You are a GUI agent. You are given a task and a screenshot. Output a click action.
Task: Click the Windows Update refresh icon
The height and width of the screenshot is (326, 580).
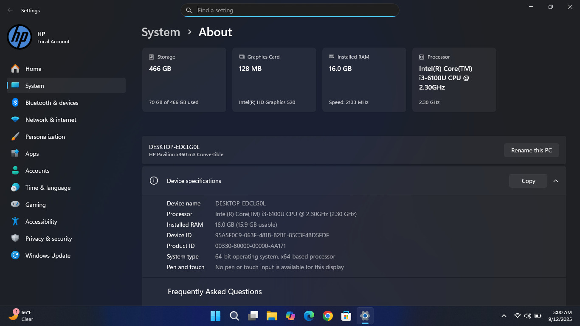15,256
